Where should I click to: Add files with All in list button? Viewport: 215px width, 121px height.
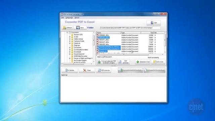point(158,62)
